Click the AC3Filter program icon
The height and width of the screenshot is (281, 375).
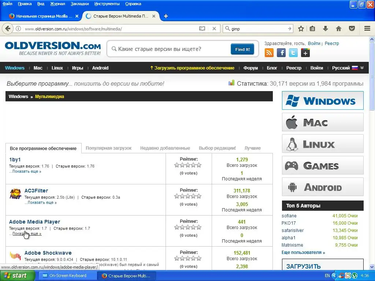[15, 194]
